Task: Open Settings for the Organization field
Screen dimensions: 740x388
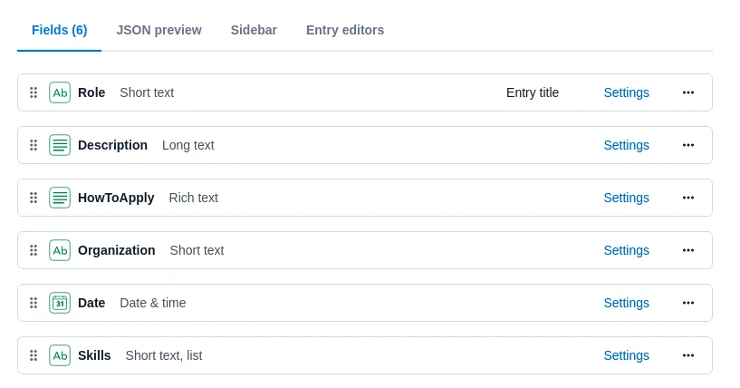Action: click(626, 250)
